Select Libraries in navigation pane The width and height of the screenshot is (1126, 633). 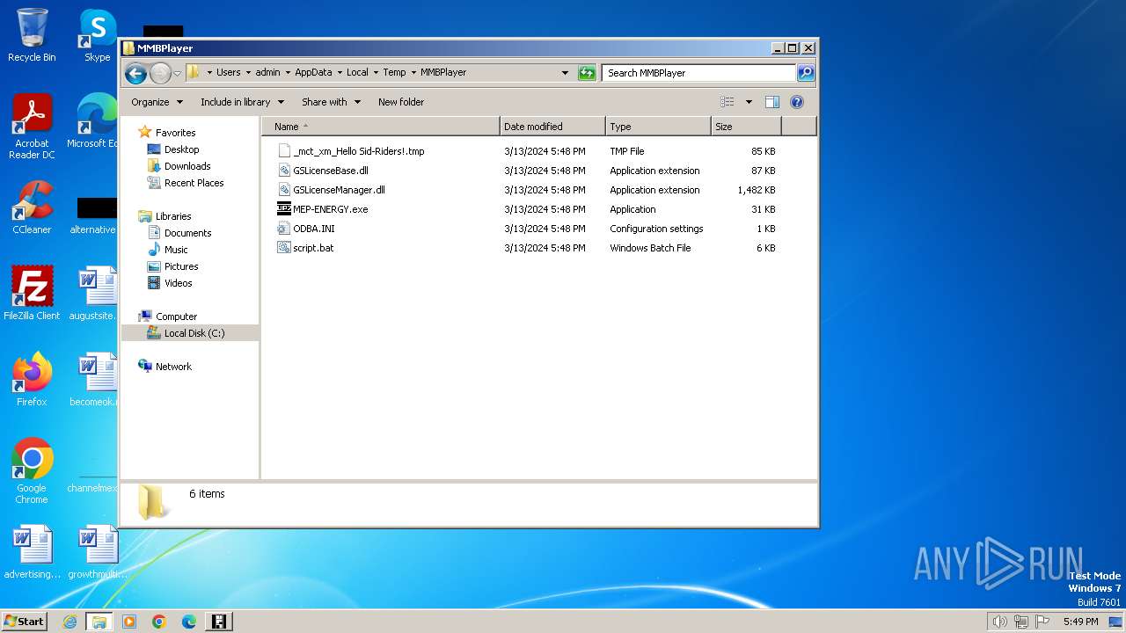pos(173,216)
